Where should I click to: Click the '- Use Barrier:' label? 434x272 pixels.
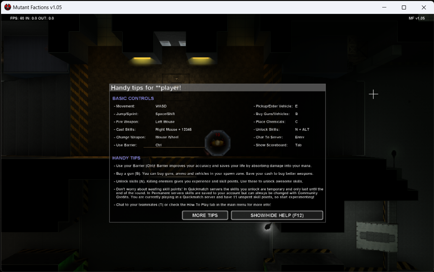[125, 145]
